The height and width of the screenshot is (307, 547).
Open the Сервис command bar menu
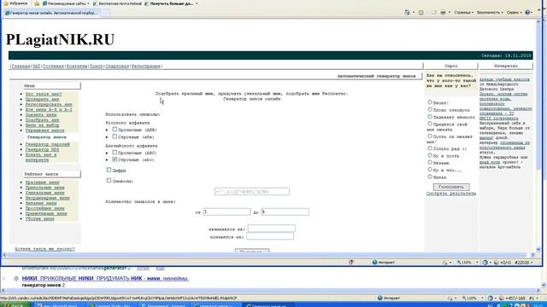tap(514, 12)
